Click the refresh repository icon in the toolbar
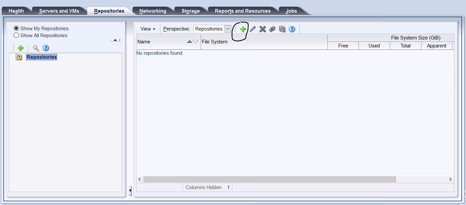 point(282,29)
